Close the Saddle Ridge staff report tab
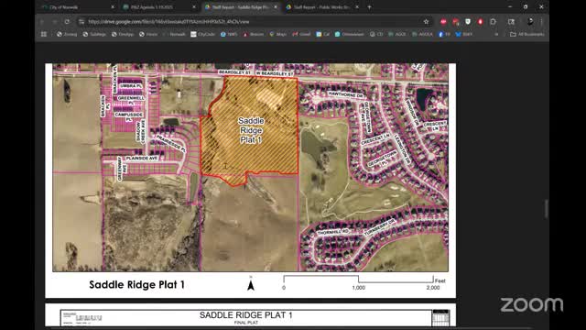586x330 pixels. (276, 7)
